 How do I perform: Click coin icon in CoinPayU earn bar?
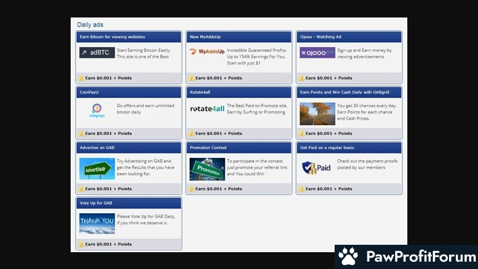(81, 133)
